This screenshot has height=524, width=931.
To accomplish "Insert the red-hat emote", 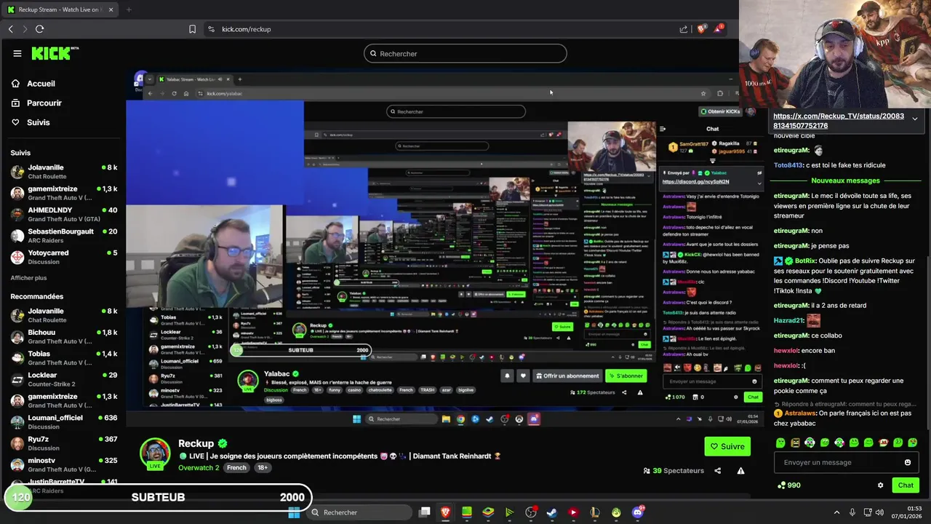I will point(884,442).
